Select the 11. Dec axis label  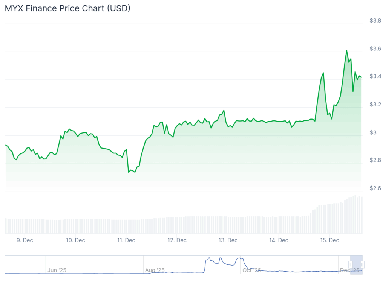[x=125, y=240]
